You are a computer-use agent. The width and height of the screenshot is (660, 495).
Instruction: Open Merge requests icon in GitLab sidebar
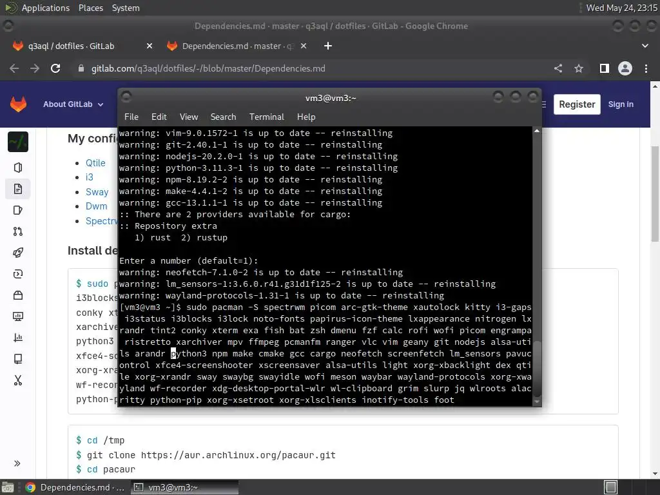(x=17, y=231)
